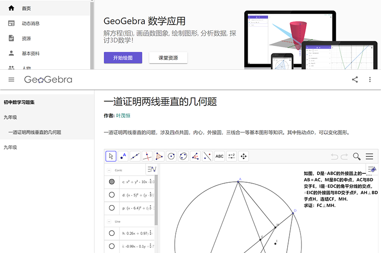
Task: Open the Algebra view style bar icon
Action: coord(152,169)
